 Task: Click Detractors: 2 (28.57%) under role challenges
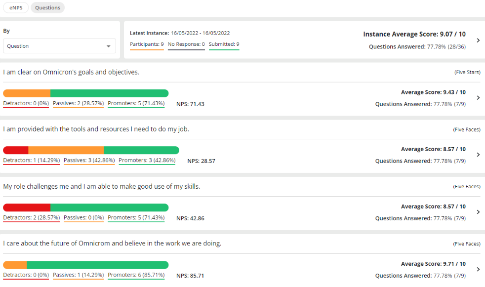click(x=32, y=218)
